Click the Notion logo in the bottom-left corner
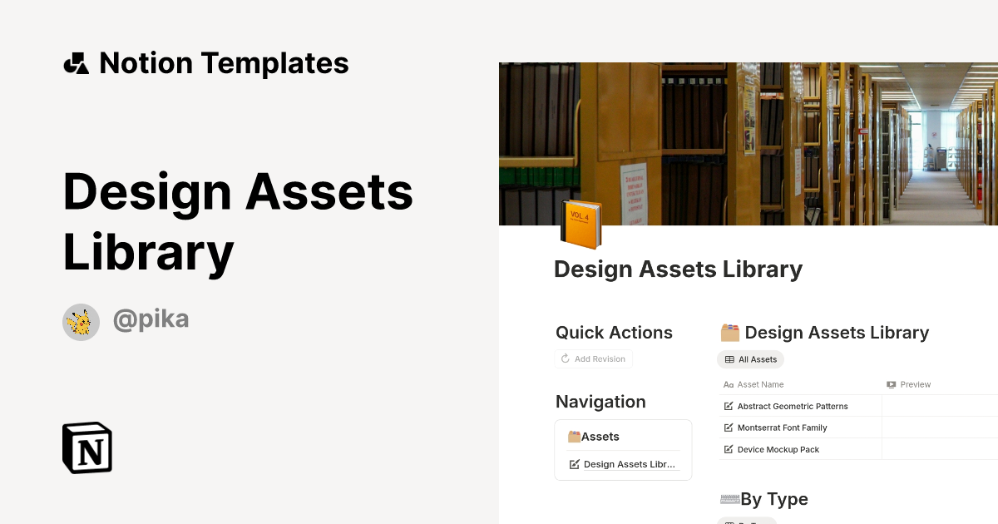This screenshot has height=524, width=998. pyautogui.click(x=86, y=447)
